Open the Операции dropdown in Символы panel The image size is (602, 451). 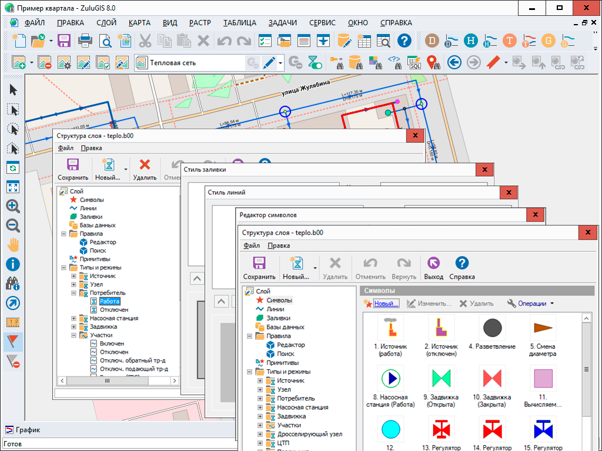tap(530, 304)
